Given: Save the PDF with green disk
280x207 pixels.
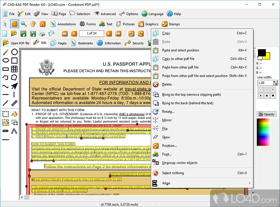Looking at the screenshot, I should click(23, 34).
